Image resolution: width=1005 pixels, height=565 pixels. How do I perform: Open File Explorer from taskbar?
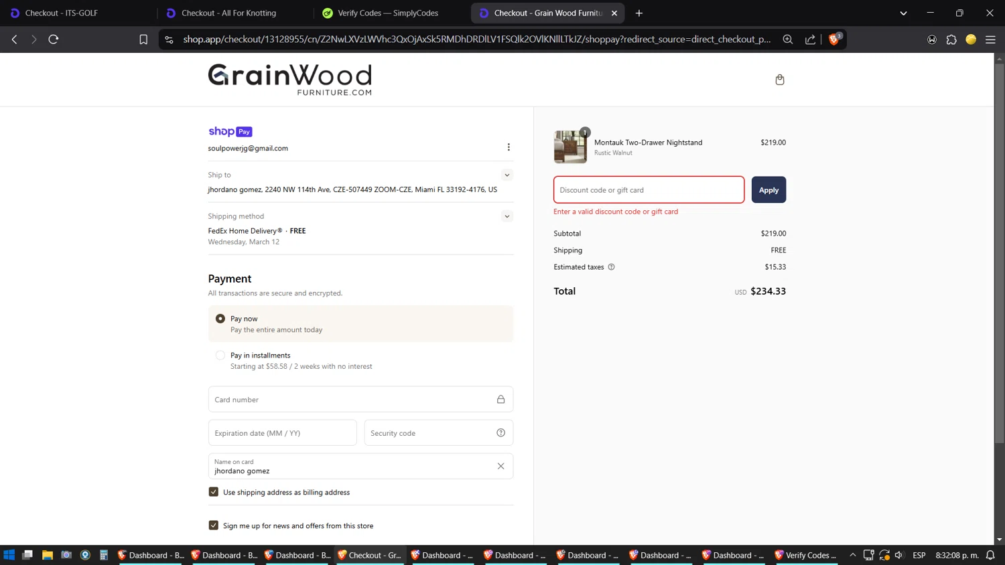(47, 555)
